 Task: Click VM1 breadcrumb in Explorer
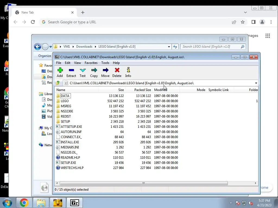pyautogui.click(x=67, y=47)
